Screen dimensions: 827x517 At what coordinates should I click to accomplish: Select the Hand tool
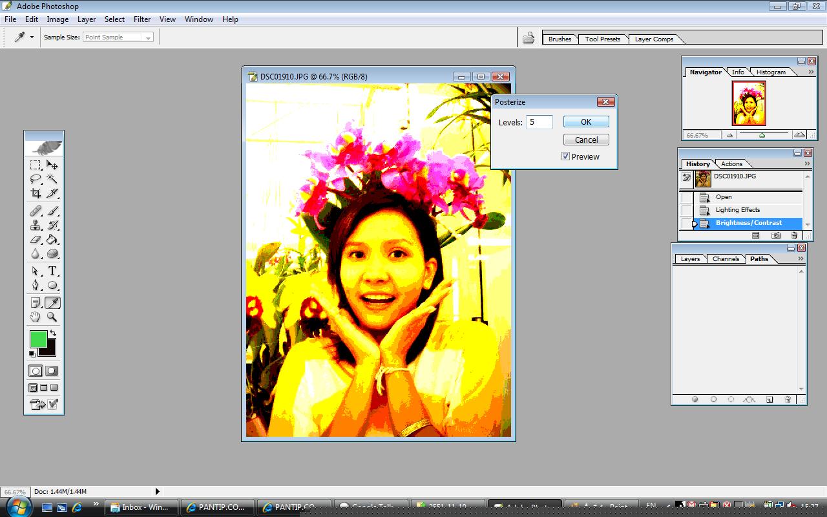coord(36,317)
